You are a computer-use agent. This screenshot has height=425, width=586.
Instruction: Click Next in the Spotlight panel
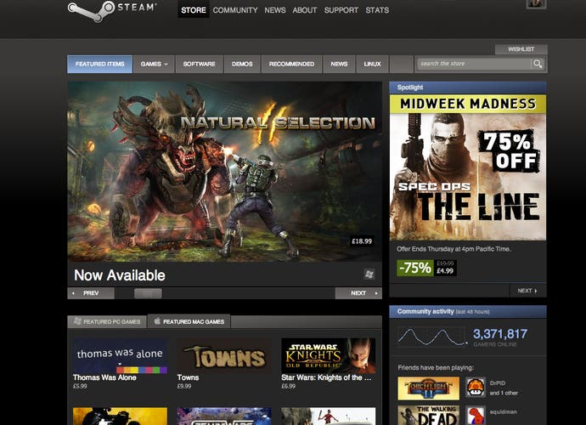527,291
